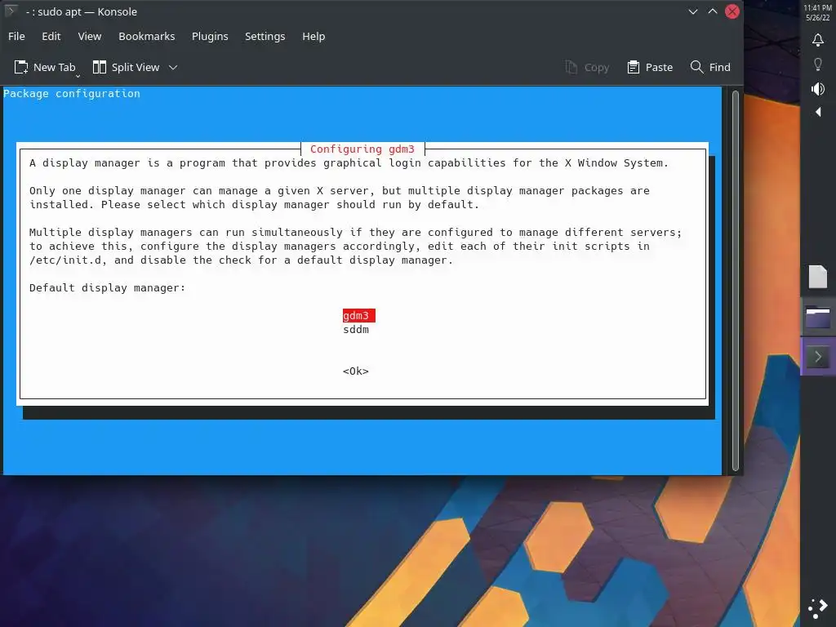Open the Help menu
Viewport: 836px width, 627px height.
point(313,36)
